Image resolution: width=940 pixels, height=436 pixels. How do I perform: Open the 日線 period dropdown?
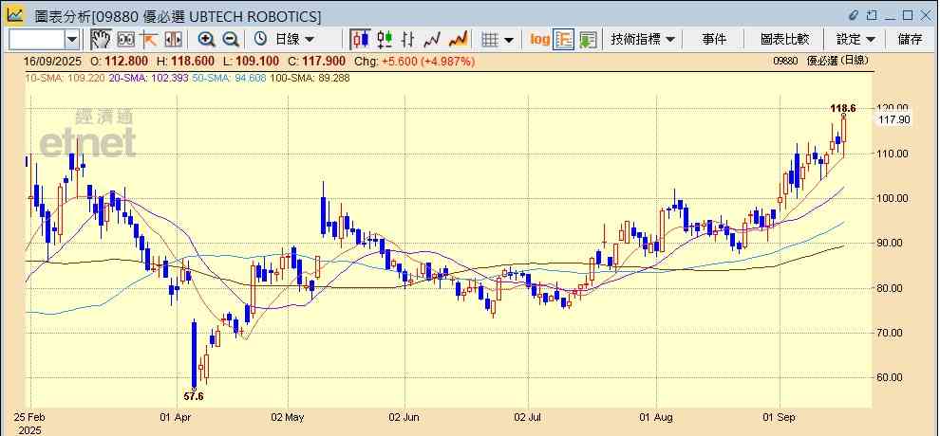[294, 40]
